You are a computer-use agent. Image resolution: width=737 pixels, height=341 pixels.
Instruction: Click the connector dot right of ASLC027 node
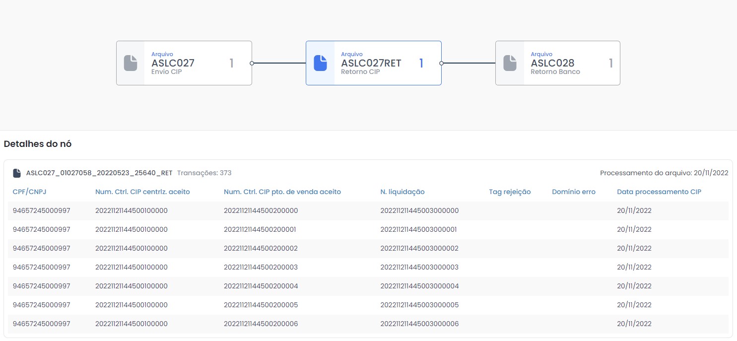(252, 63)
